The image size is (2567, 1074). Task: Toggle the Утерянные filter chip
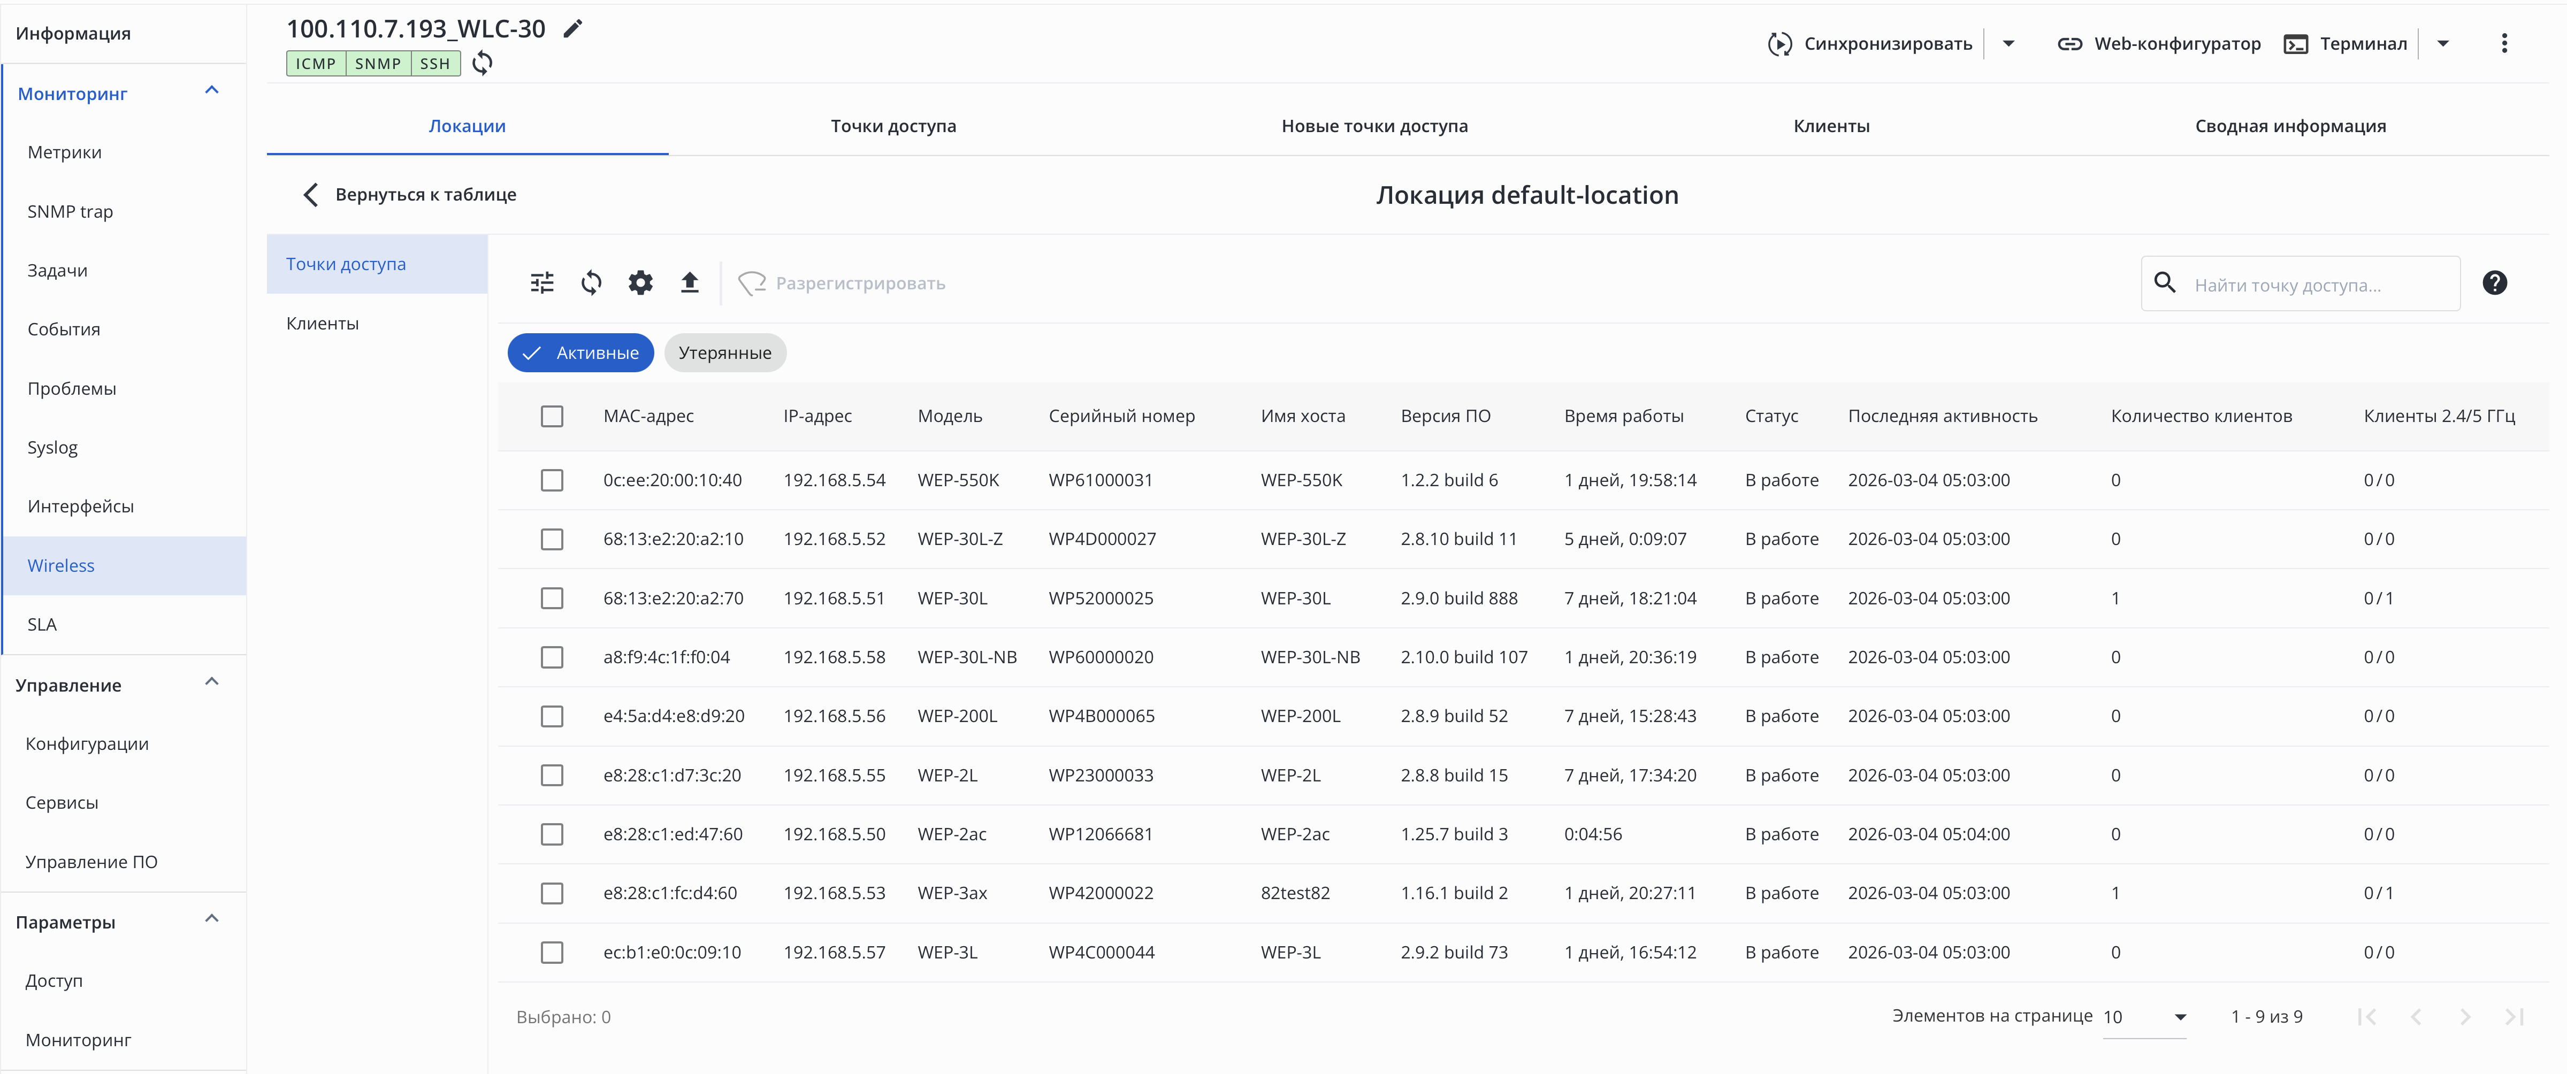pos(724,354)
